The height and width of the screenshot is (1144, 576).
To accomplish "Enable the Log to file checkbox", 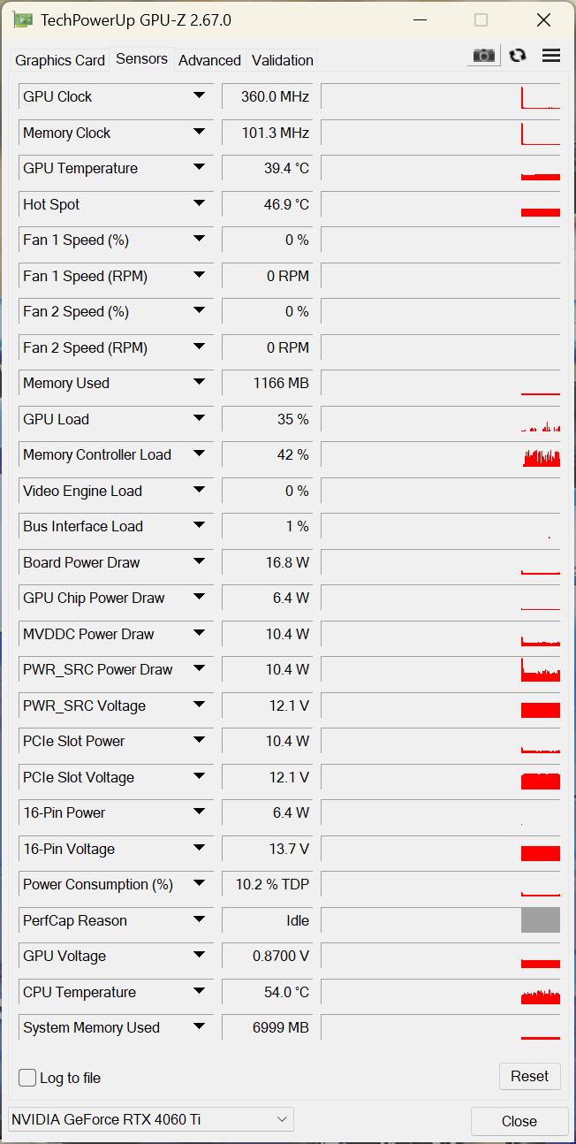I will (28, 1078).
